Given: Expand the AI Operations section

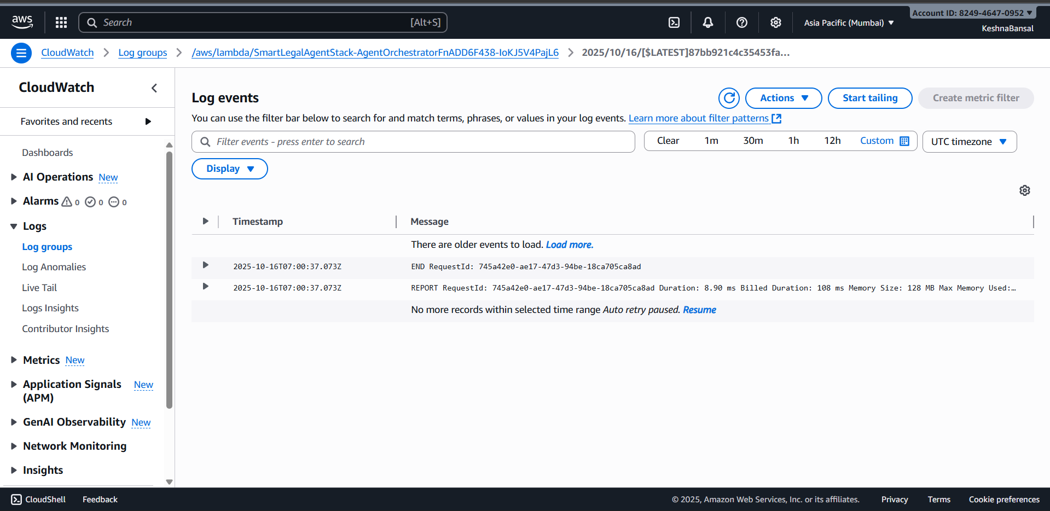Looking at the screenshot, I should point(14,177).
